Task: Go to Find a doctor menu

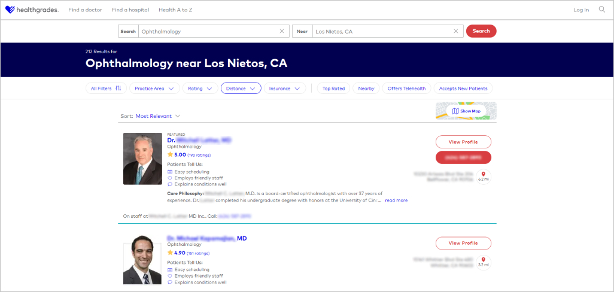Action: tap(85, 10)
